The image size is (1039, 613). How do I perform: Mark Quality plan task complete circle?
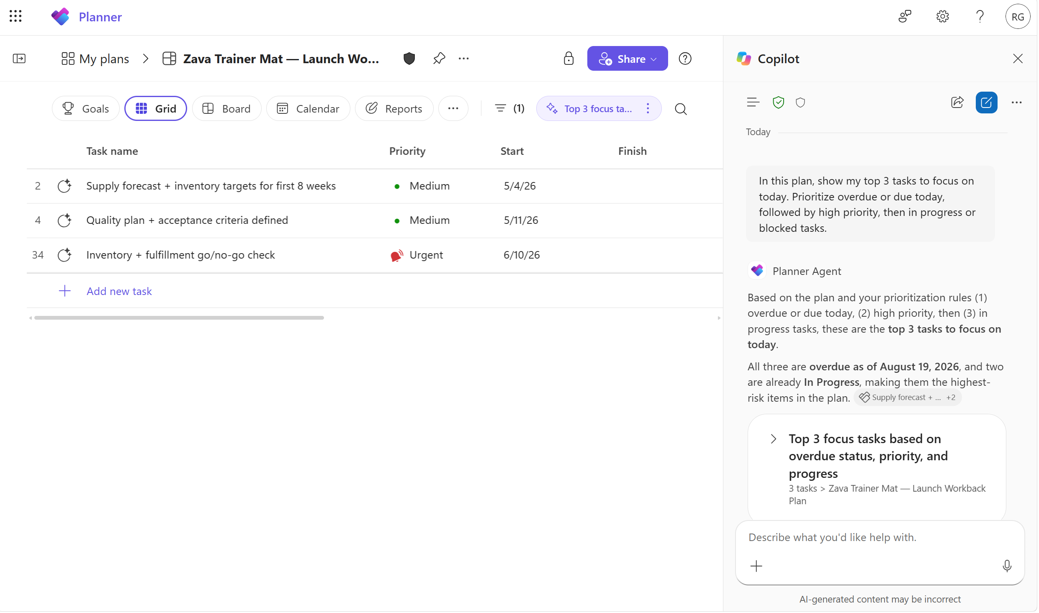pos(64,221)
